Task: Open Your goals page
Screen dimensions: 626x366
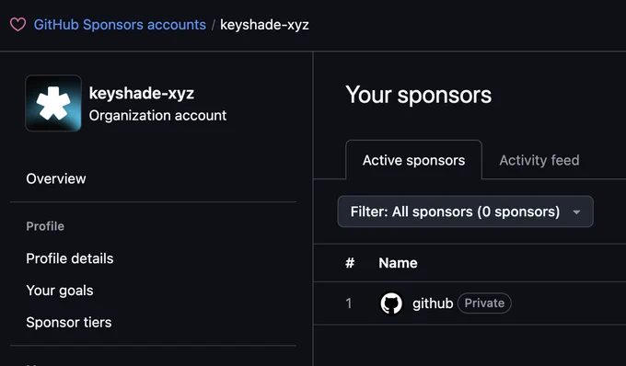Action: [60, 291]
